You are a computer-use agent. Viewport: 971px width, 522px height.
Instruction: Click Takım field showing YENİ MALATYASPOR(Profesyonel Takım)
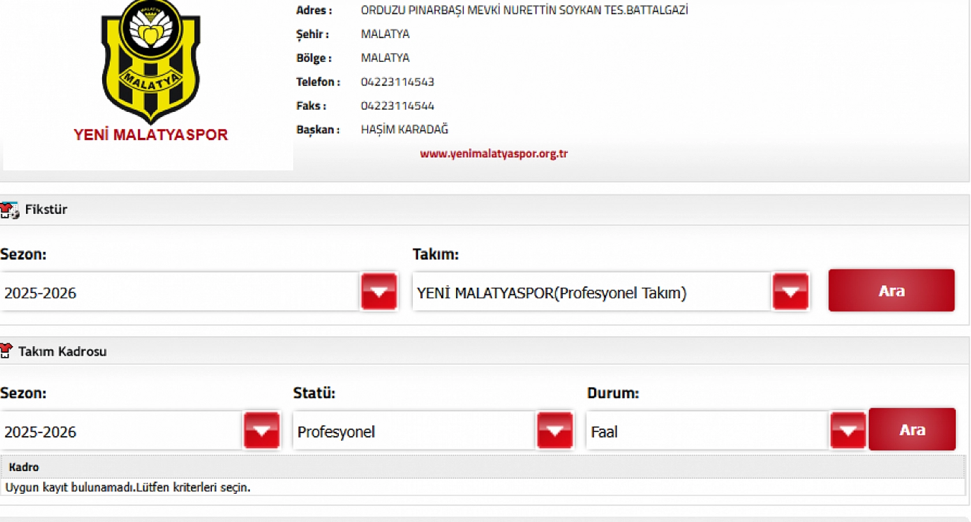[x=592, y=292]
